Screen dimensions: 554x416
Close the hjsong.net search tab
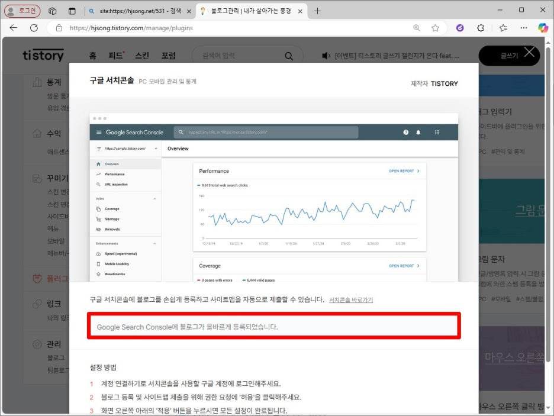click(189, 11)
